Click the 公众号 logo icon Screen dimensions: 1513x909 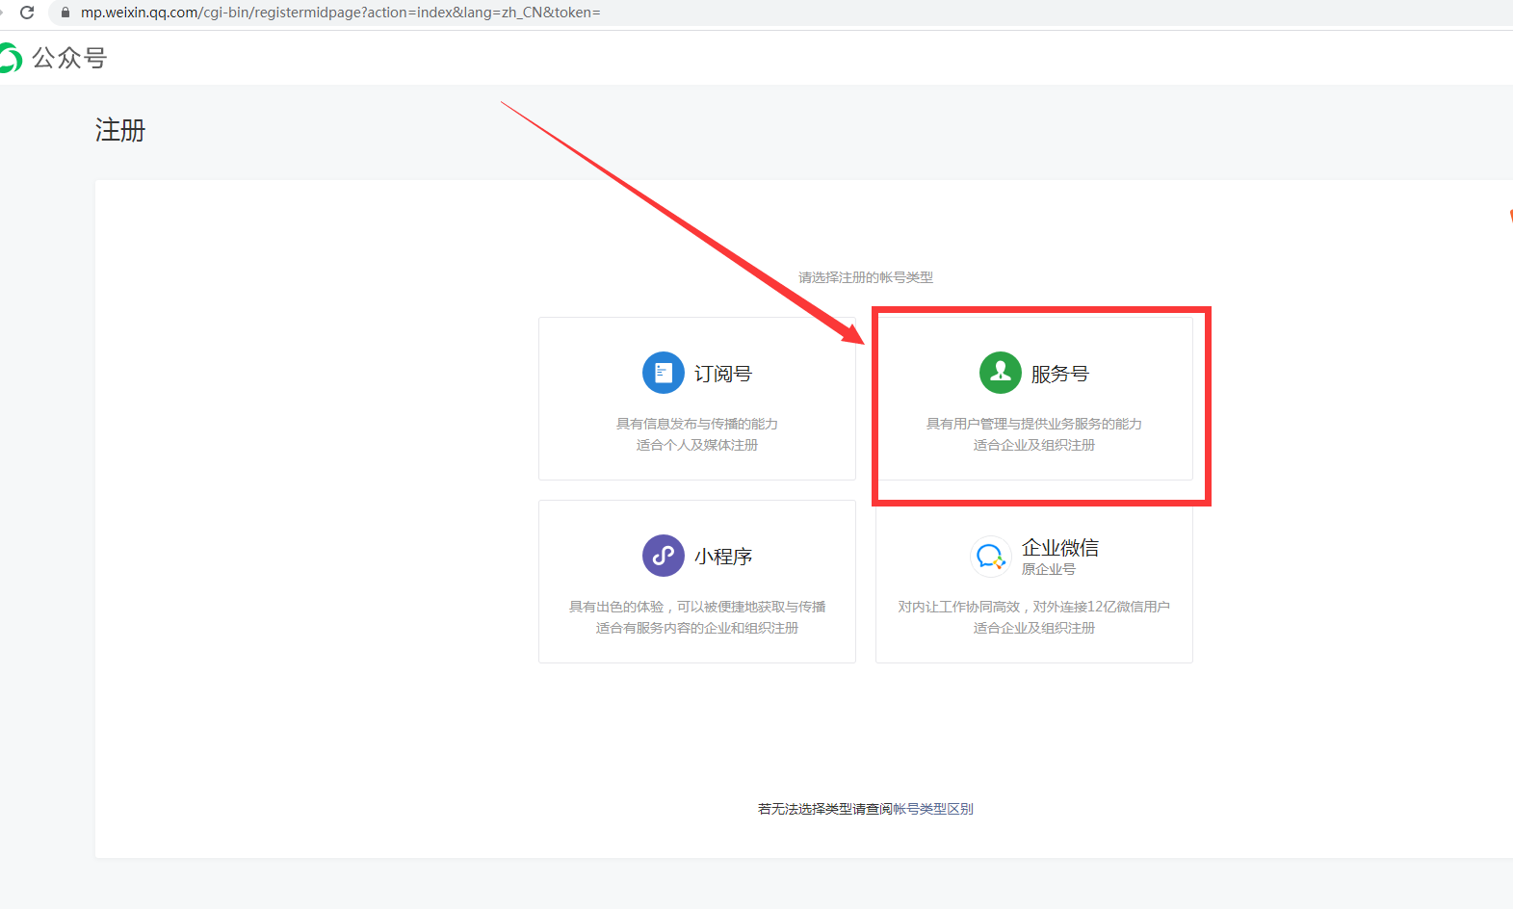coord(10,58)
